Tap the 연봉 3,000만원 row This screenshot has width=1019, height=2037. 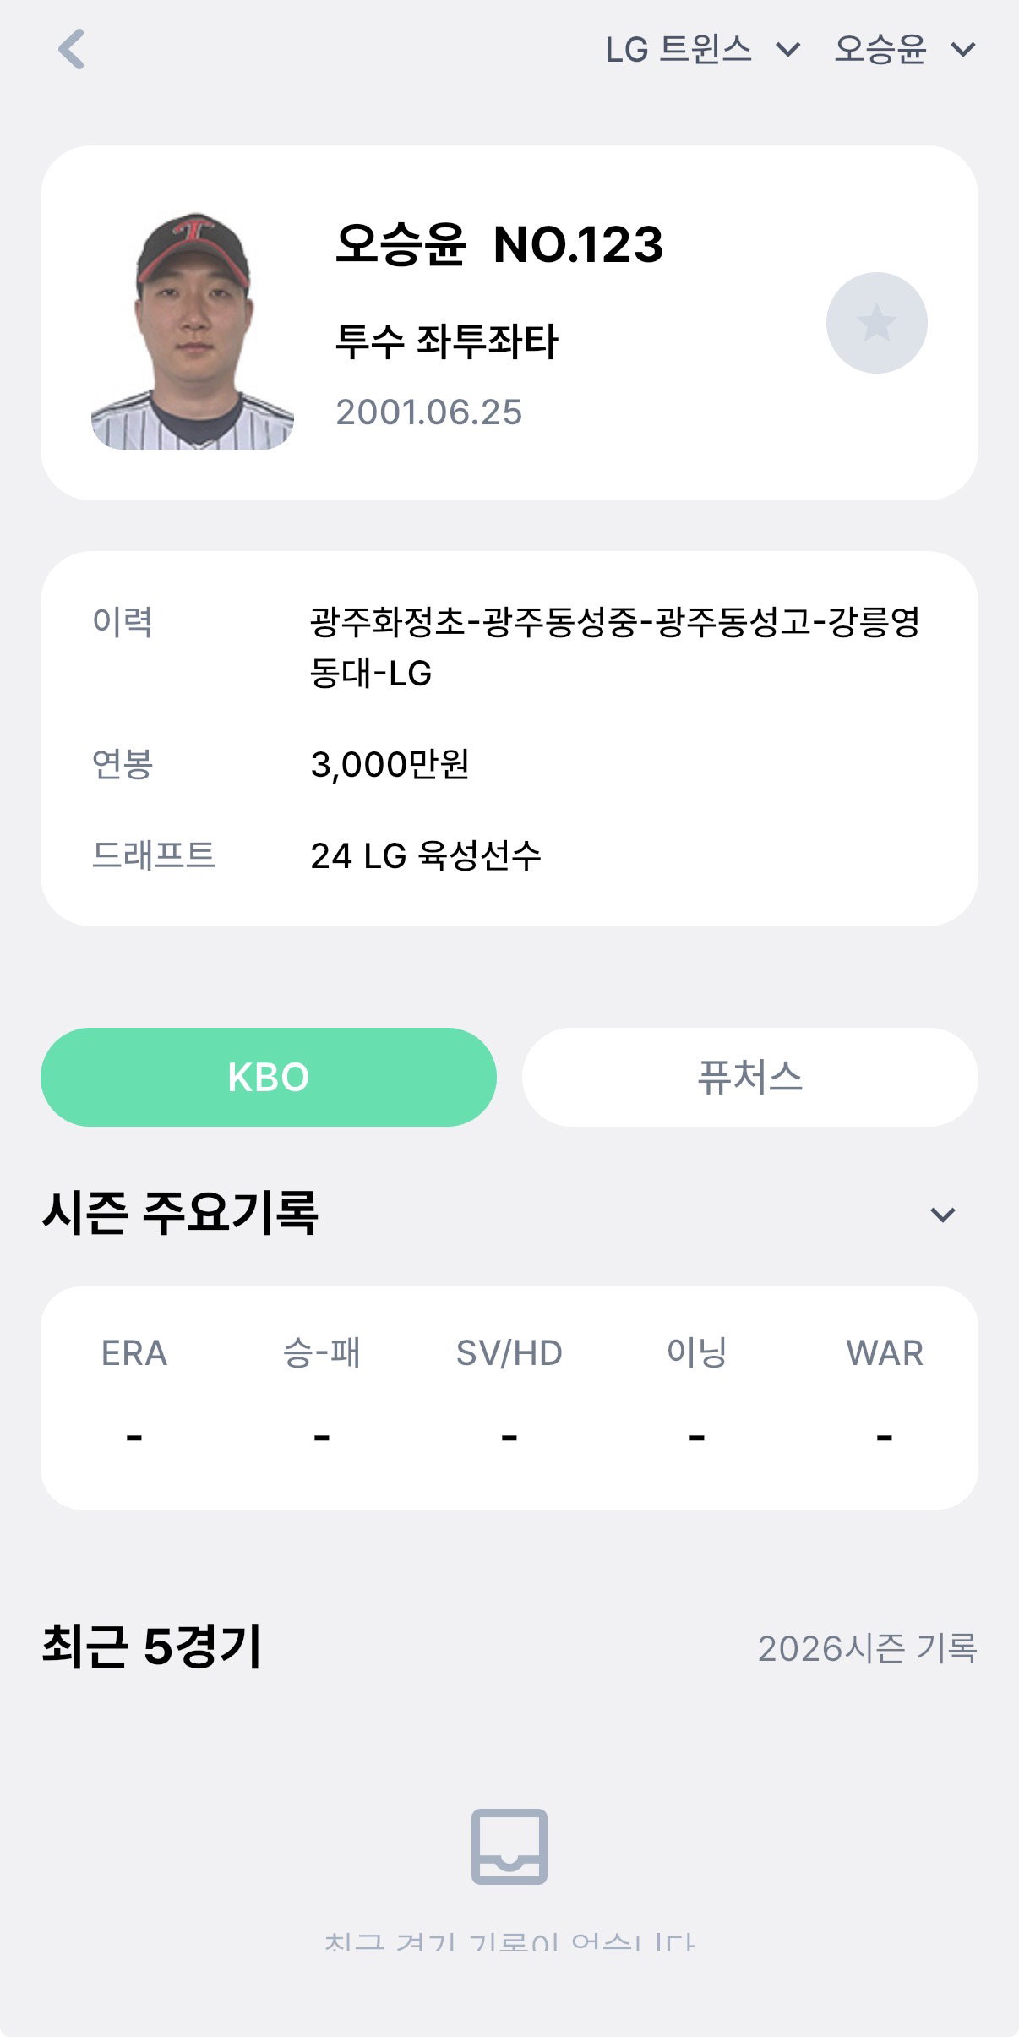click(x=509, y=764)
